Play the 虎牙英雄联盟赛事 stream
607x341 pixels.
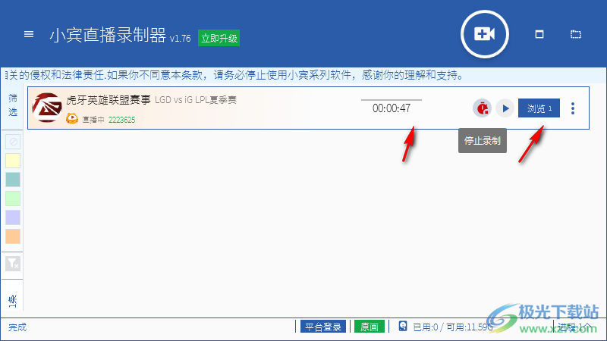pos(505,108)
